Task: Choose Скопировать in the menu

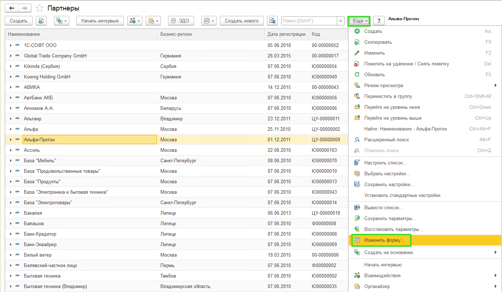Action: pos(424,42)
